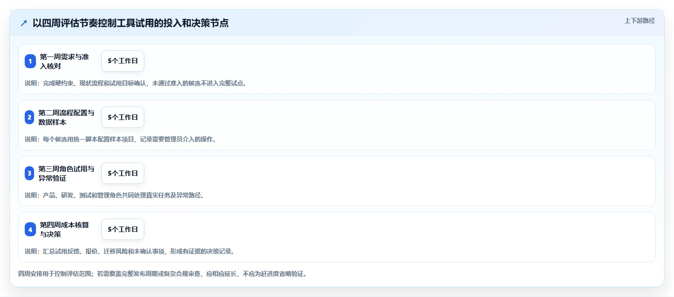Click the description starting 完成硬约束、现状流程
The height and width of the screenshot is (297, 674).
click(x=135, y=83)
